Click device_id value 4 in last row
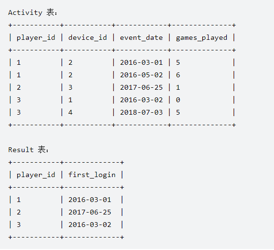Screen dimensions: 274x250 70,112
